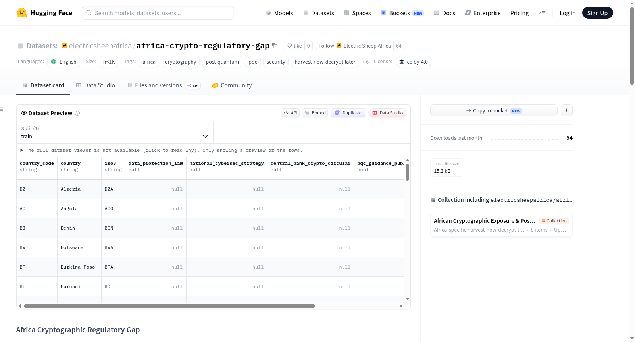This screenshot has width=635, height=342.
Task: Click the page scrollbar down arrow
Action: tap(632, 338)
